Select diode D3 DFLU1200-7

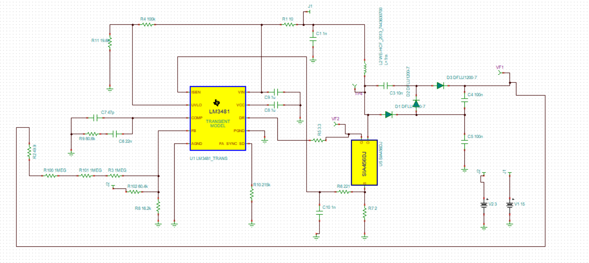440,86
